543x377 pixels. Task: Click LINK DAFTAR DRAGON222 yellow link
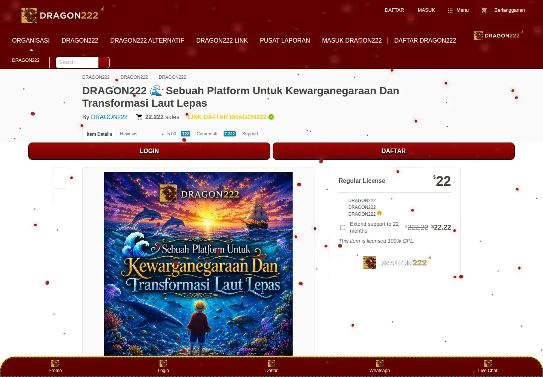tap(227, 117)
